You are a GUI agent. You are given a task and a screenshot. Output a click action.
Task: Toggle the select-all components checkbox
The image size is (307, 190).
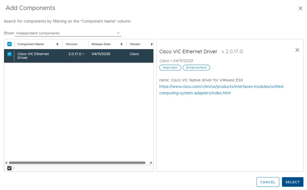10,44
